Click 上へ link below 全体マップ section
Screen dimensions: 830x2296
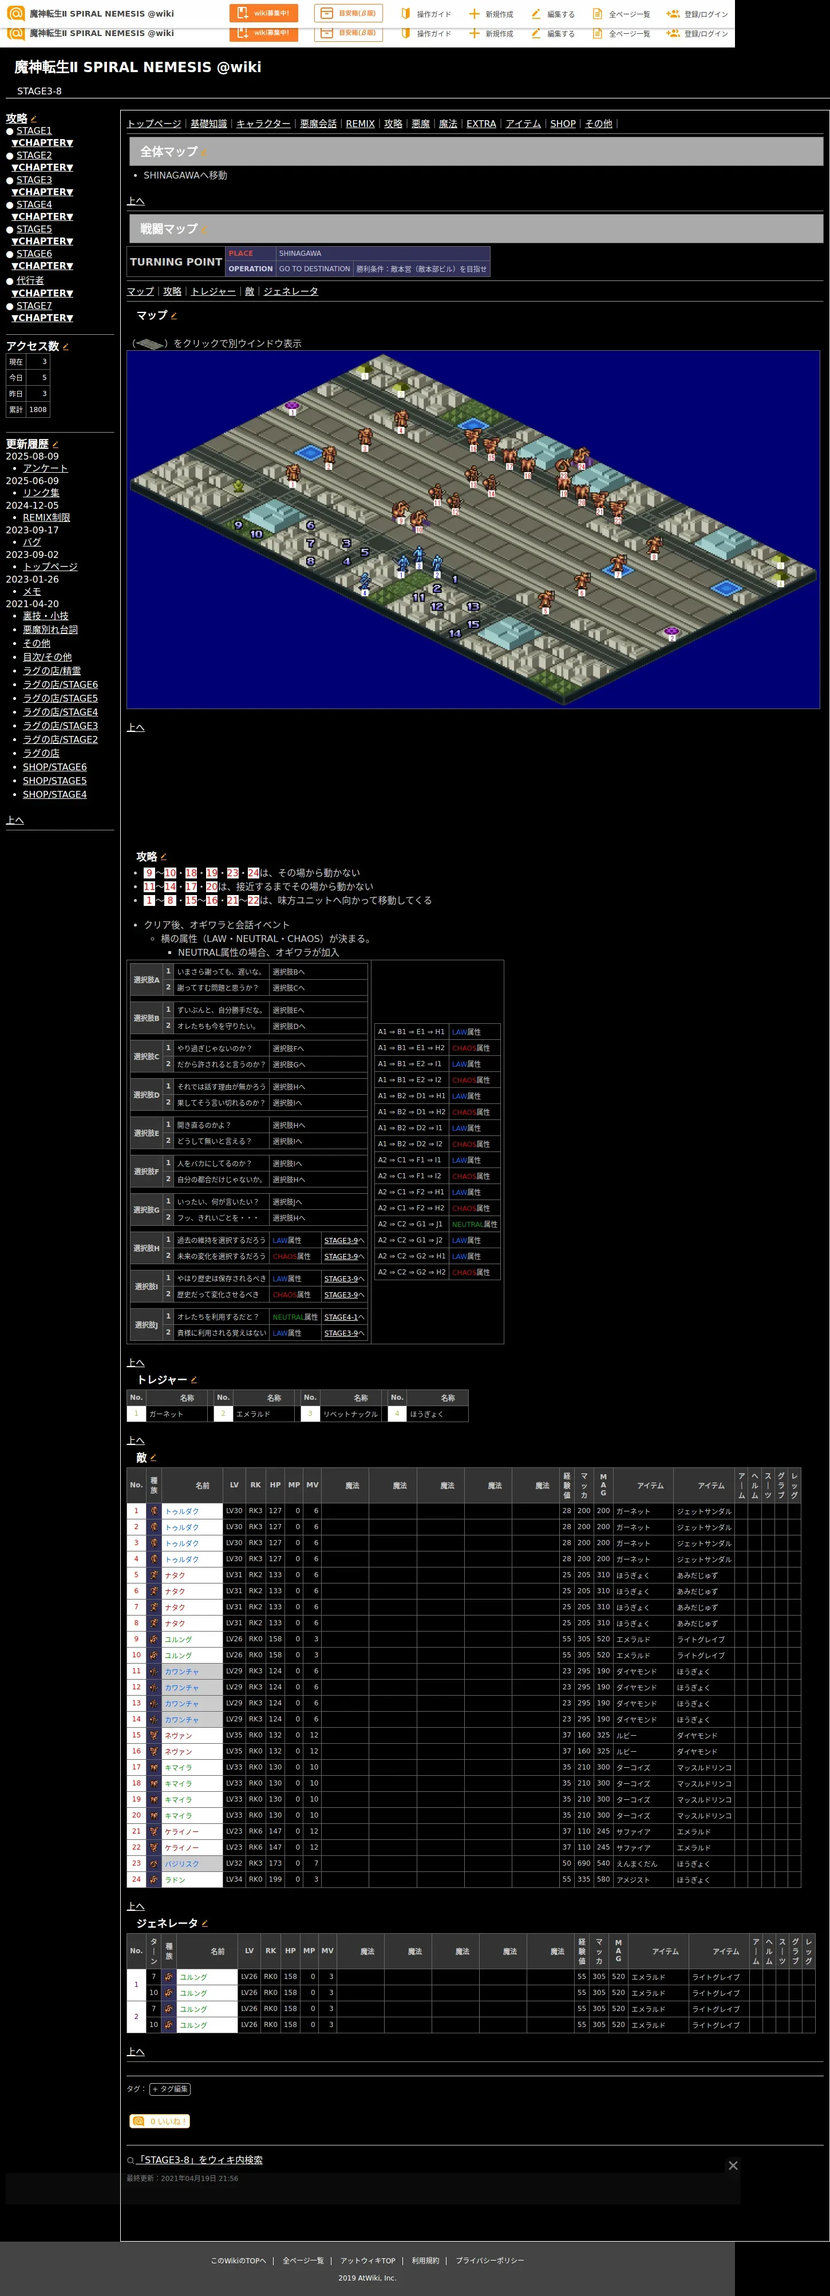[136, 201]
